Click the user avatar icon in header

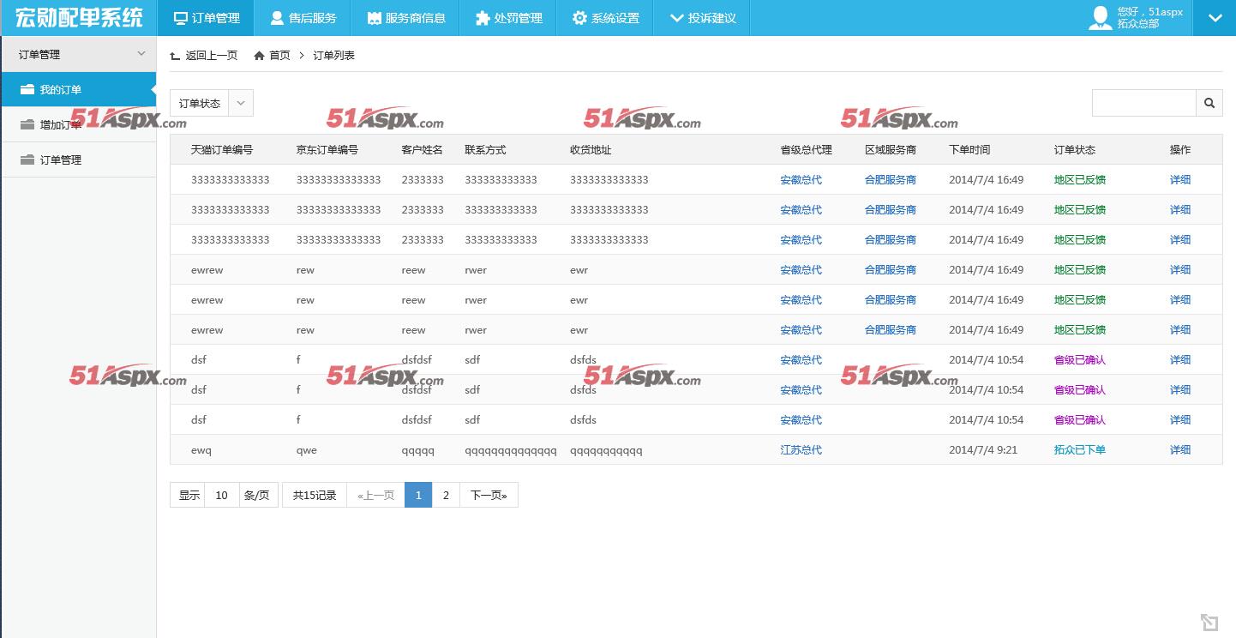[x=1100, y=18]
